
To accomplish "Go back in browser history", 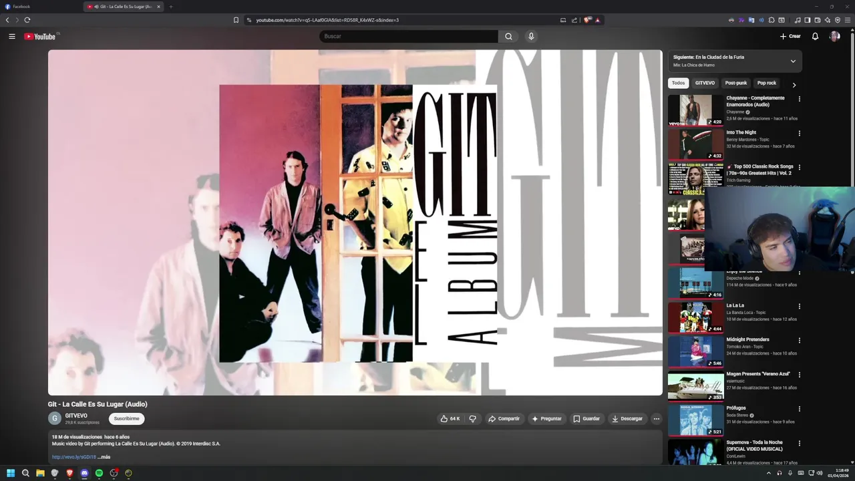I will 7,20.
